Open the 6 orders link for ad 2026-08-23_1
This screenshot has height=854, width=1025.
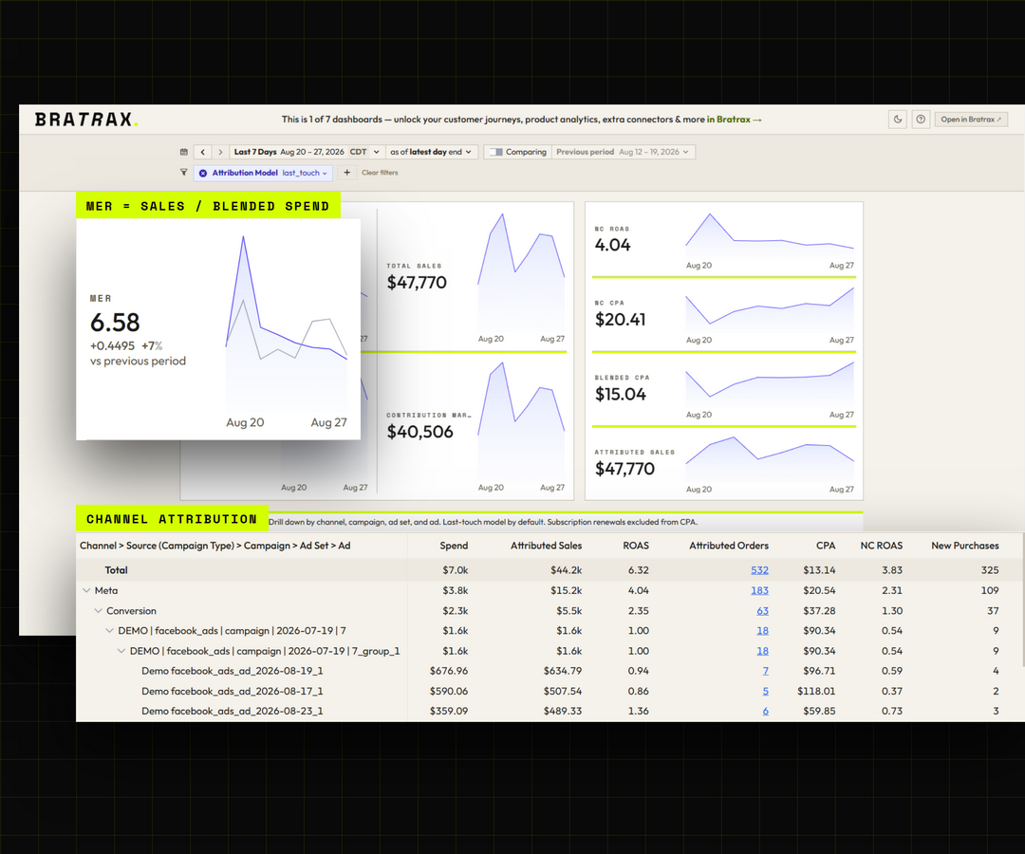coord(766,711)
